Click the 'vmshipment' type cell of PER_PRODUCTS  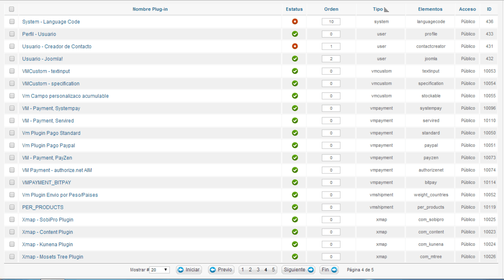[381, 207]
